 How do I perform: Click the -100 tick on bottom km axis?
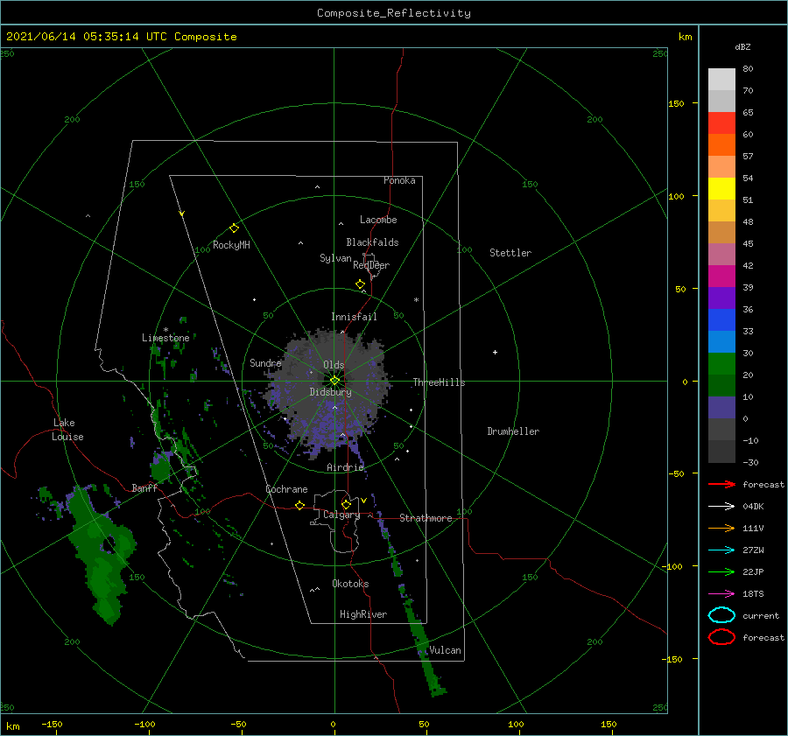(x=144, y=724)
